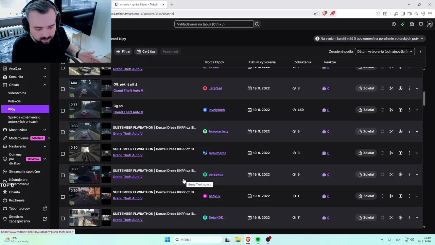Click the profile avatar in Twitch header
The width and height of the screenshot is (435, 245).
430,24
